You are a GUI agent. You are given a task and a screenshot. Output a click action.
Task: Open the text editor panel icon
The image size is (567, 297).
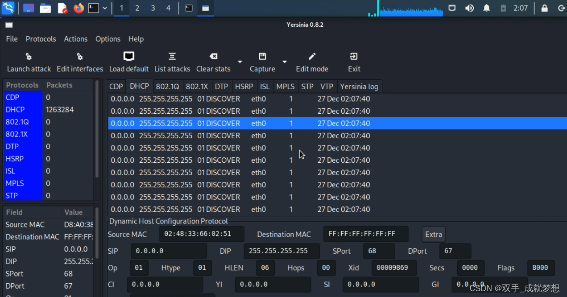point(62,8)
